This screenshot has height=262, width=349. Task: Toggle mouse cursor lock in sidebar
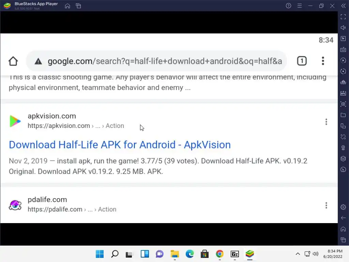point(343,39)
